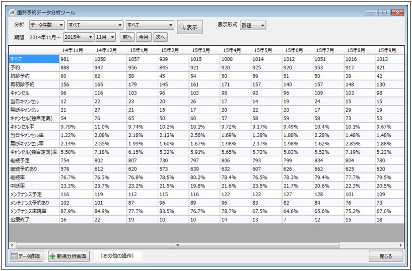Image resolution: width=412 pixels, height=271 pixels.
Task: Click the 前へ button
Action: [x=127, y=37]
